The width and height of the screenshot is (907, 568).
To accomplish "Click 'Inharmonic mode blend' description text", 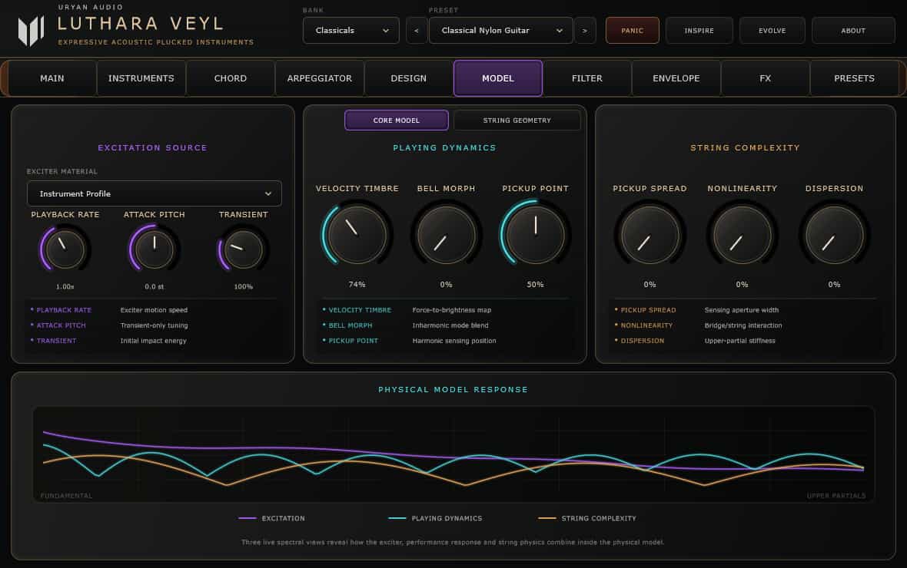I will 450,326.
